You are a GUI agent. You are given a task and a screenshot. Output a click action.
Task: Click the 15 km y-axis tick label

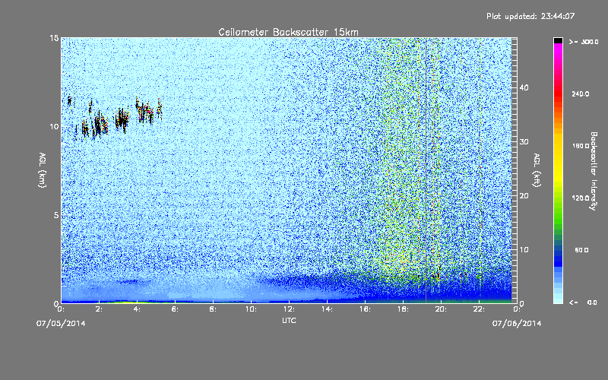click(54, 38)
